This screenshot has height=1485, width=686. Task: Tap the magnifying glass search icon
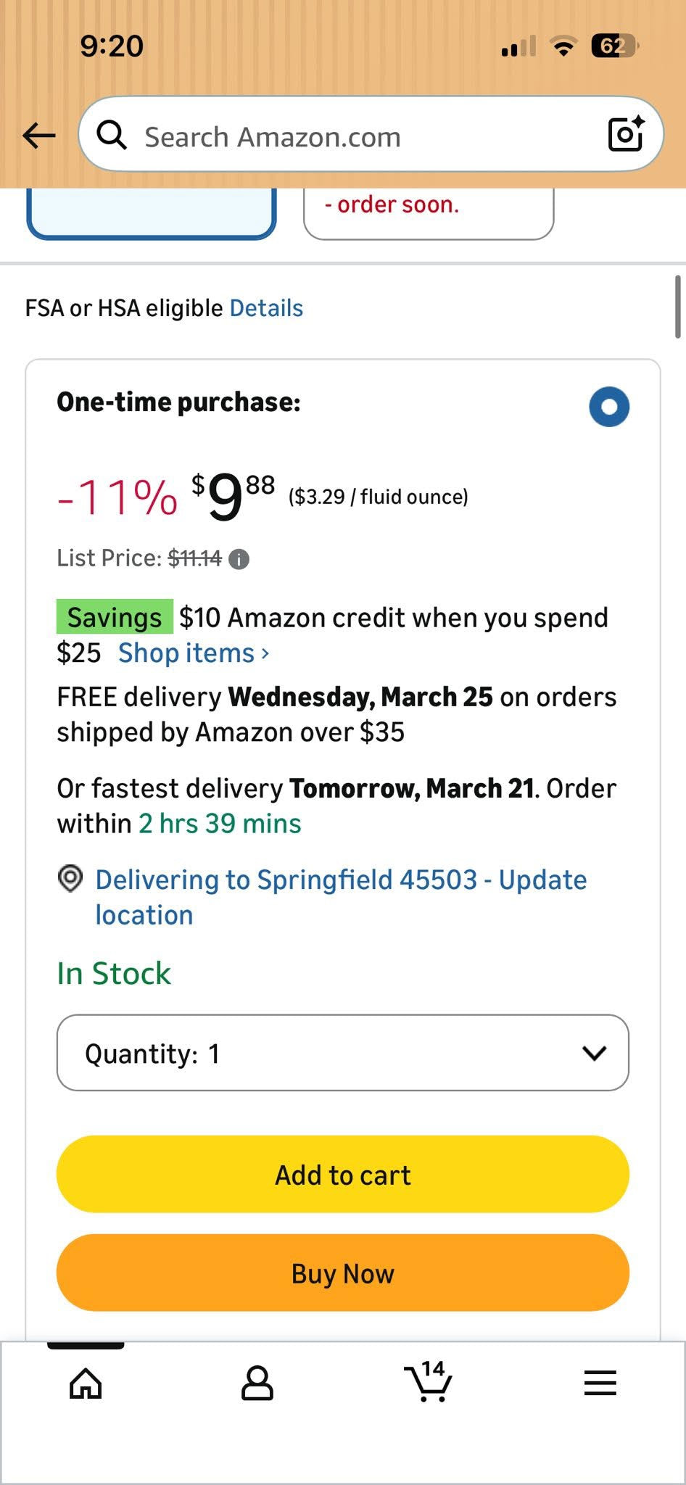pyautogui.click(x=112, y=135)
